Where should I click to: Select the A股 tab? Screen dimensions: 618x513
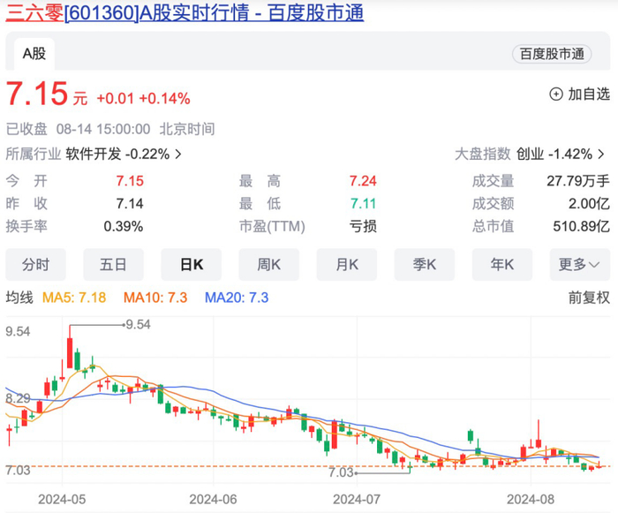(34, 54)
